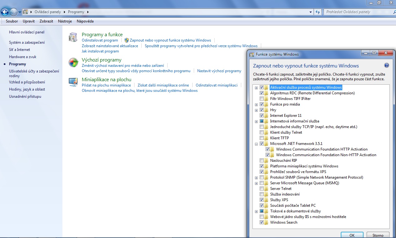
Task: Click the Výchozí programy icon
Action: click(x=73, y=62)
